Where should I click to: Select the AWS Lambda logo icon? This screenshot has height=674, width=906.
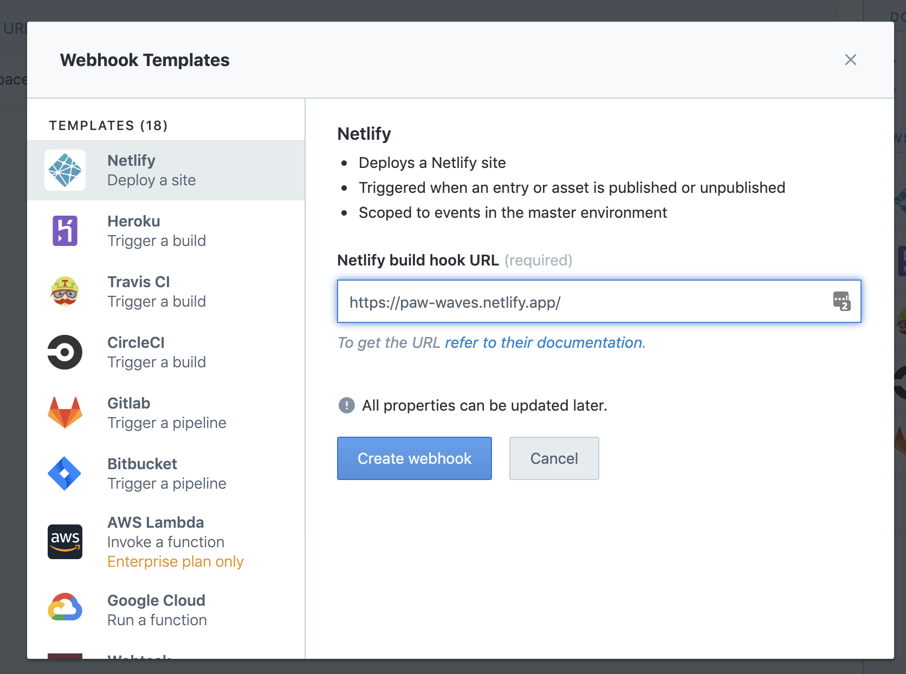(65, 541)
